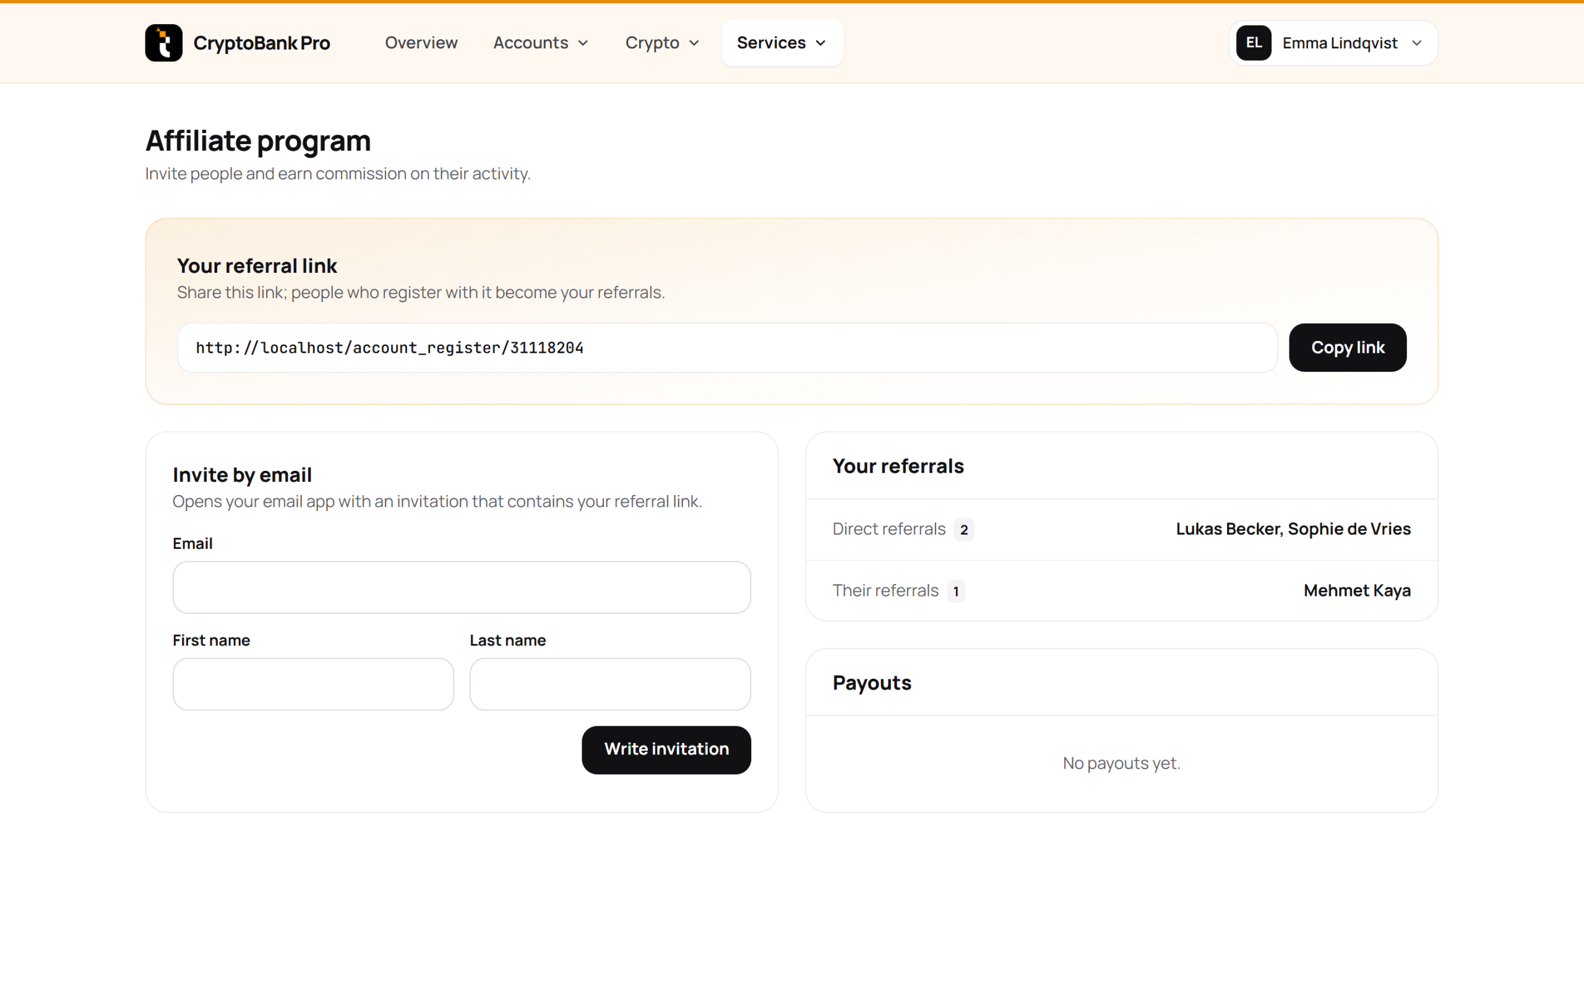Click the 'No payouts yet.' message

pos(1121,764)
